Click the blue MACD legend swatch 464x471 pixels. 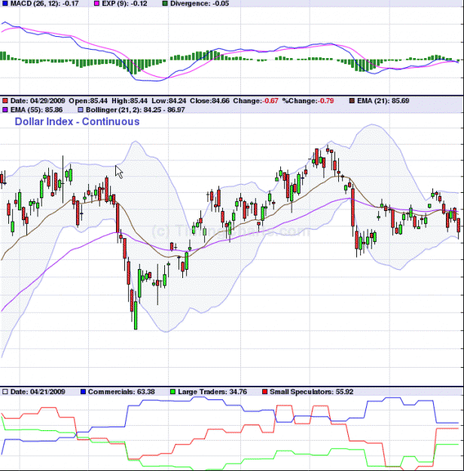[x=5, y=4]
